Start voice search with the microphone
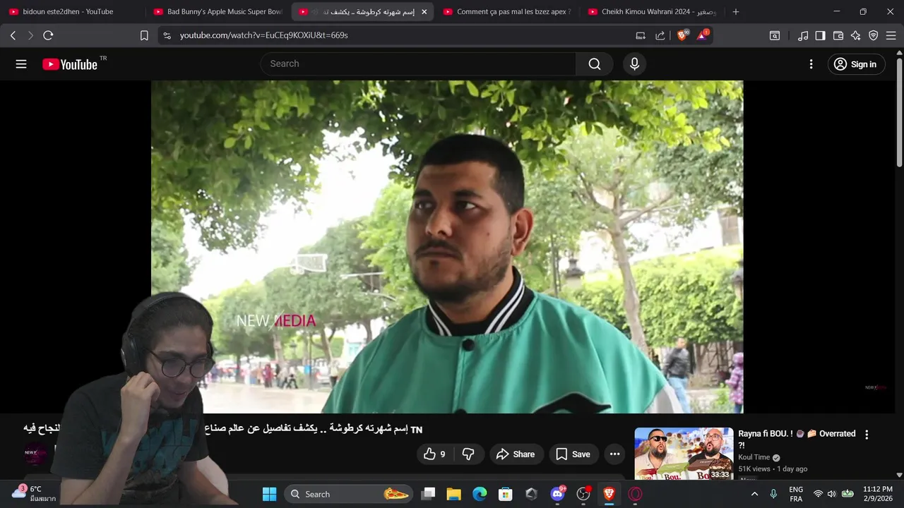Viewport: 904px width, 508px height. pos(634,64)
